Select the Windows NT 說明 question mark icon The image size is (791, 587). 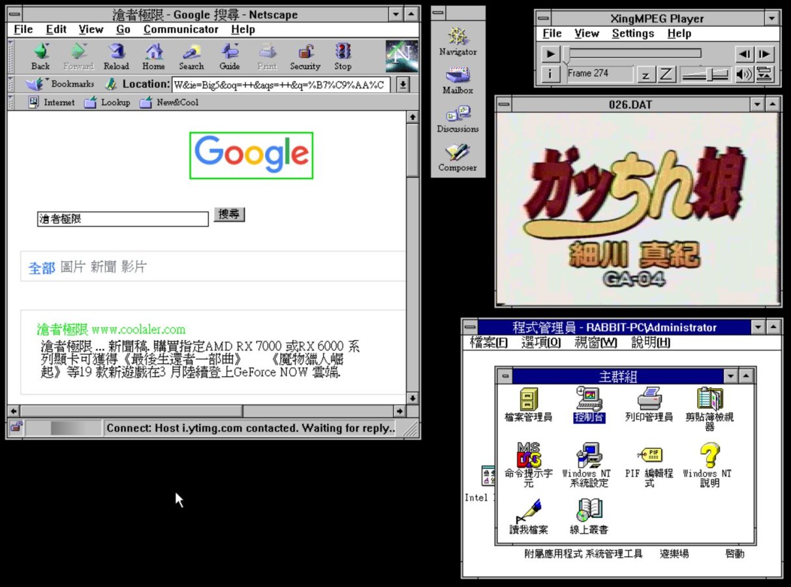tap(709, 465)
